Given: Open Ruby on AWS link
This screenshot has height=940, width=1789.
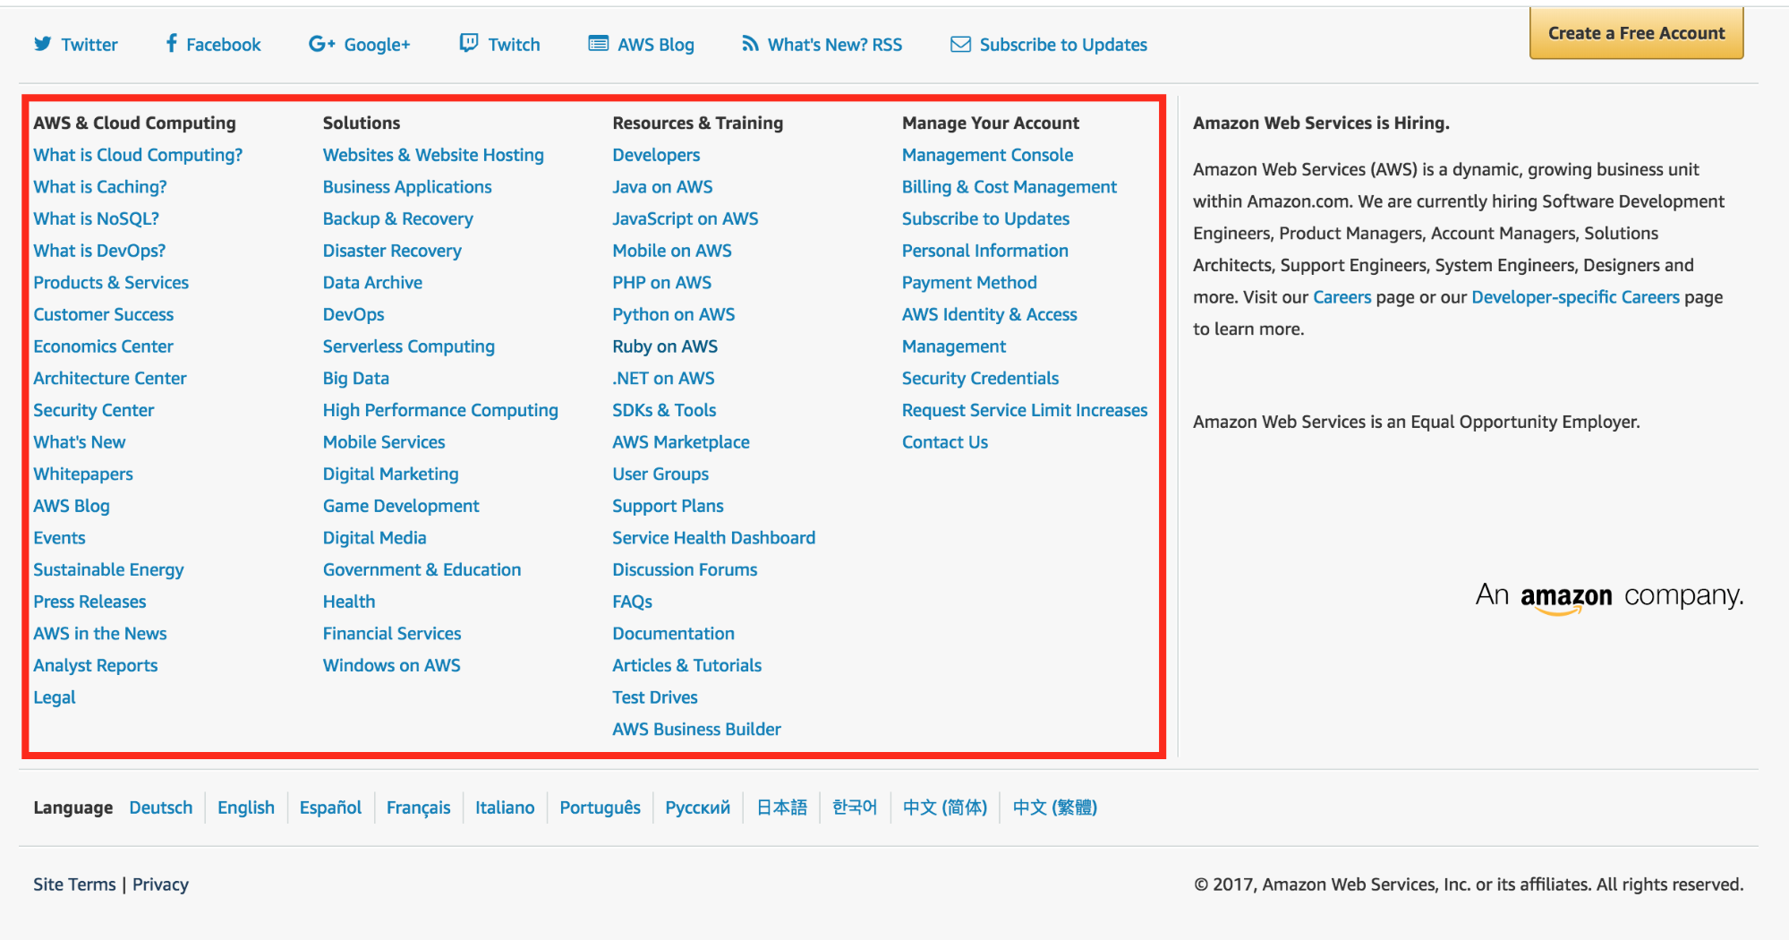Looking at the screenshot, I should (x=665, y=346).
